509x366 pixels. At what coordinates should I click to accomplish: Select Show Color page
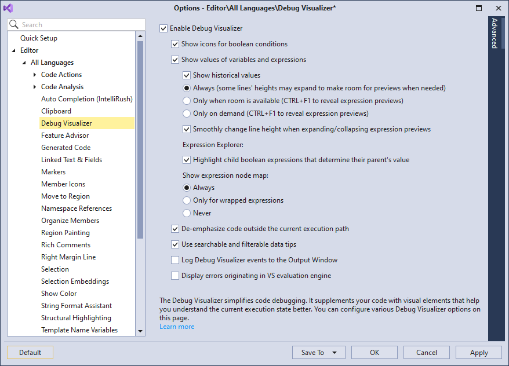point(59,294)
